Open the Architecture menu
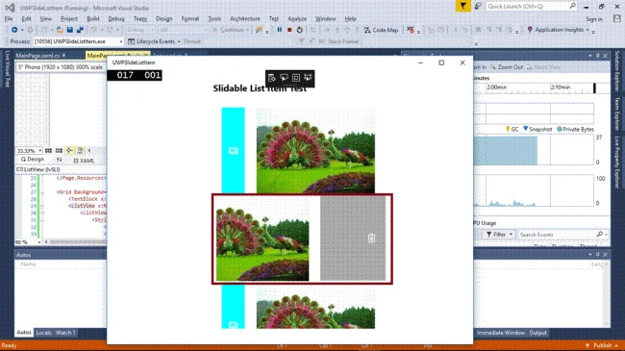 245,18
